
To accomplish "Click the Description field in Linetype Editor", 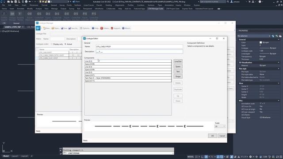I will tap(139, 52).
